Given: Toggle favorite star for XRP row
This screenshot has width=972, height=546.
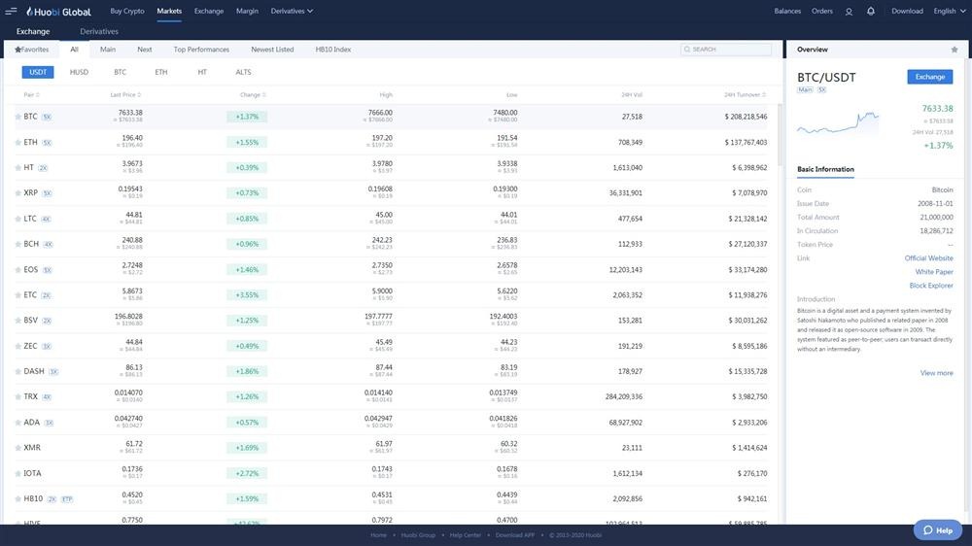Looking at the screenshot, I should pyautogui.click(x=17, y=193).
